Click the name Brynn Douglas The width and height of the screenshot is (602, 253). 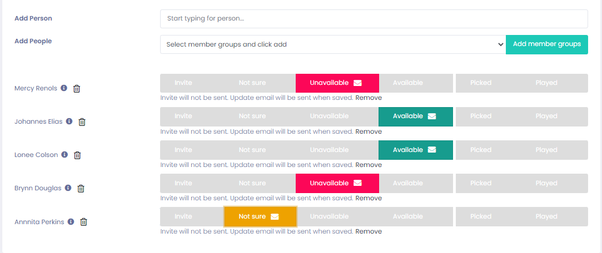click(x=38, y=188)
